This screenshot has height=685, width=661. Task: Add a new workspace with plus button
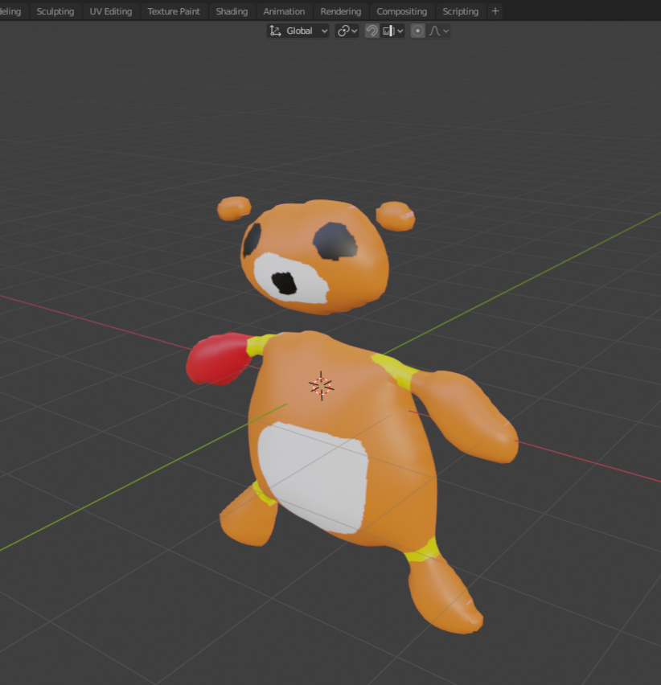tap(495, 11)
